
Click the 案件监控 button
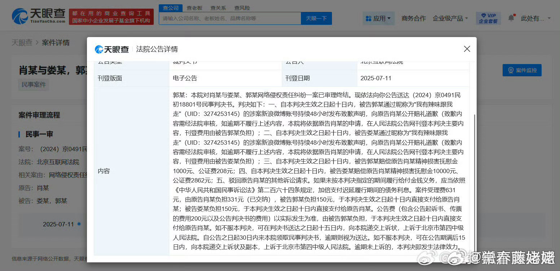[522, 70]
